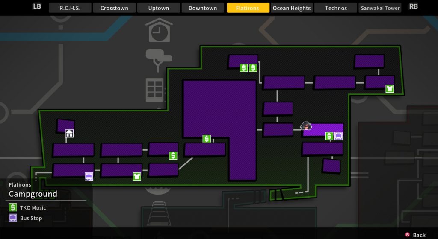Switch to the R.C.H.S. map tab
The width and height of the screenshot is (438, 239).
[70, 8]
